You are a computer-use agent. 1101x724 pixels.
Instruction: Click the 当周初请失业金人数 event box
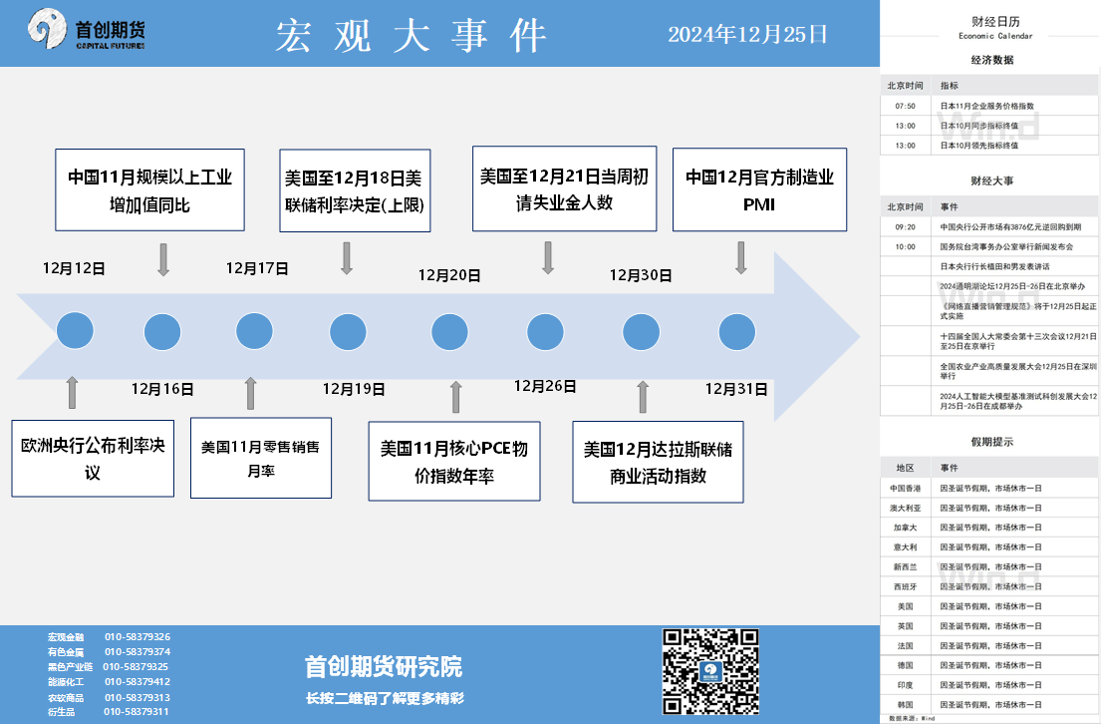click(x=565, y=188)
